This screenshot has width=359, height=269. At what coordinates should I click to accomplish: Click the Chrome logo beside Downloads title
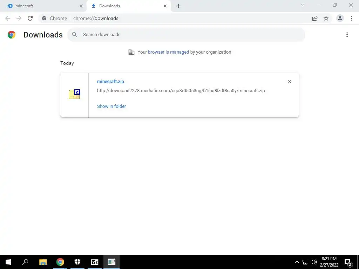[12, 35]
